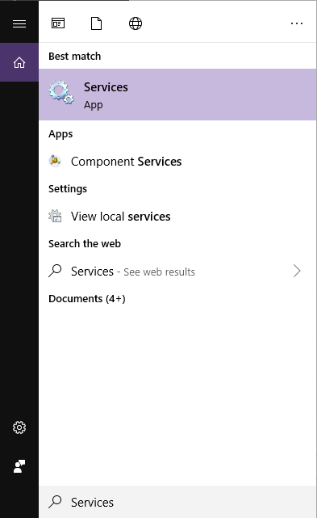317x518 pixels.
Task: Open the three-dots more options menu
Action: [297, 23]
